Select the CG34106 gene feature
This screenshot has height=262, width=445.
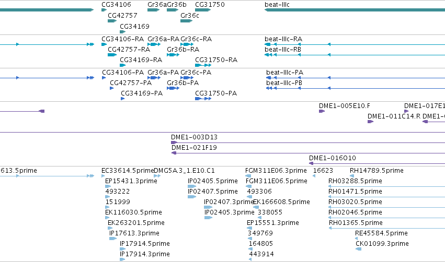pos(104,10)
